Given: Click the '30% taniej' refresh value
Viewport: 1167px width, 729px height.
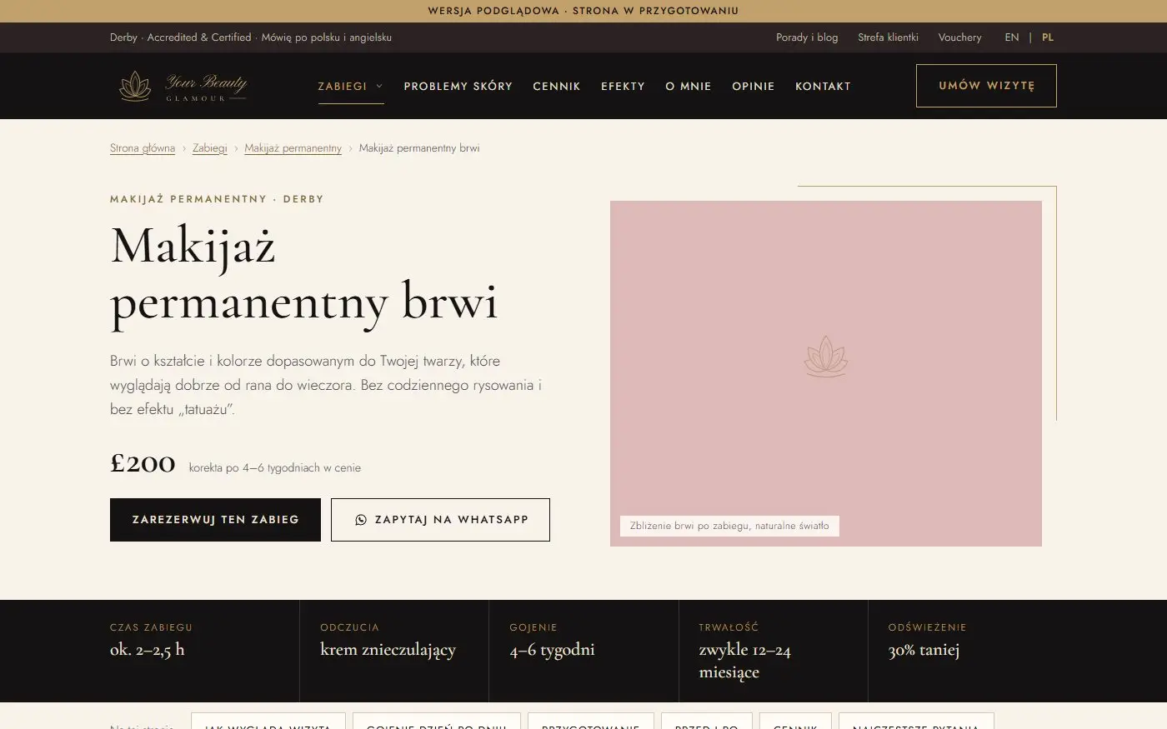Looking at the screenshot, I should click(924, 650).
